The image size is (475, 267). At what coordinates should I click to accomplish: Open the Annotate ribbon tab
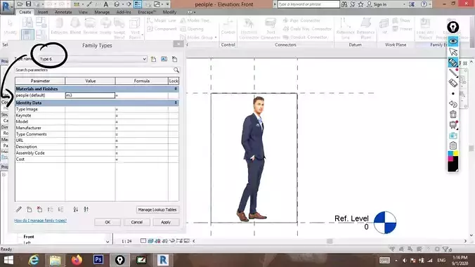pyautogui.click(x=63, y=12)
